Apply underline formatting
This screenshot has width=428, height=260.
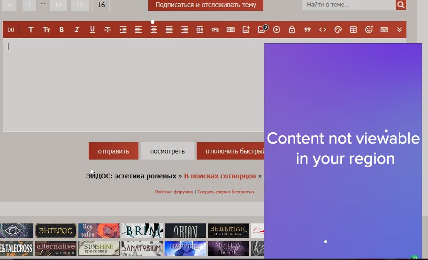(92, 30)
